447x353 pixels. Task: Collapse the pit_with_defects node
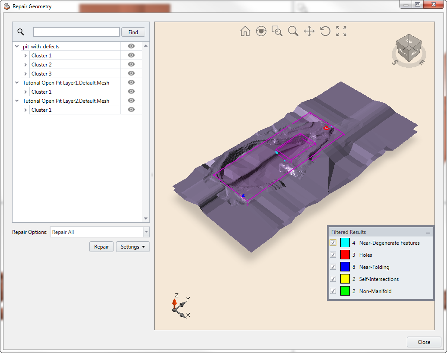coord(17,46)
